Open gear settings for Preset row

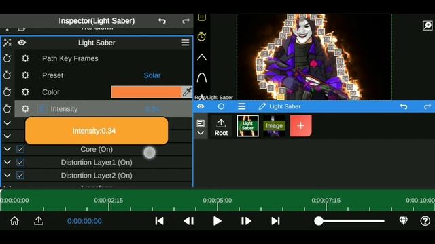[25, 75]
